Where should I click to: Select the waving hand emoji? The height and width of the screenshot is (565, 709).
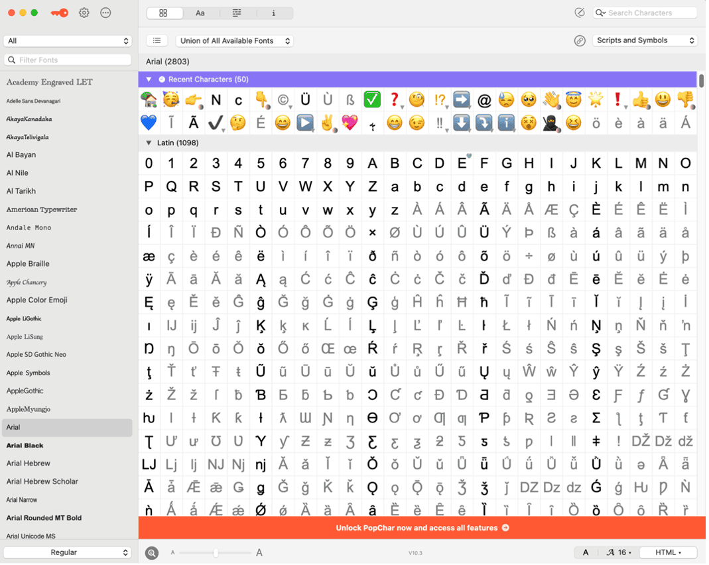click(551, 99)
